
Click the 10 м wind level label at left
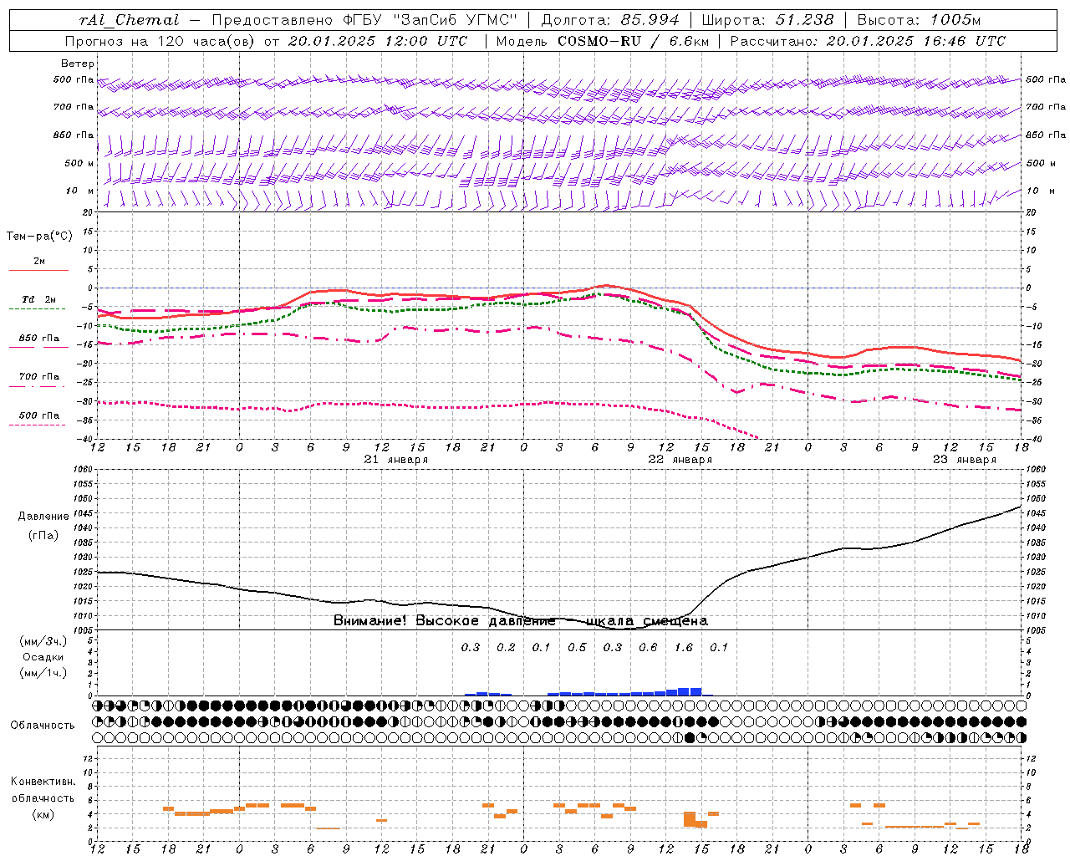pyautogui.click(x=80, y=191)
